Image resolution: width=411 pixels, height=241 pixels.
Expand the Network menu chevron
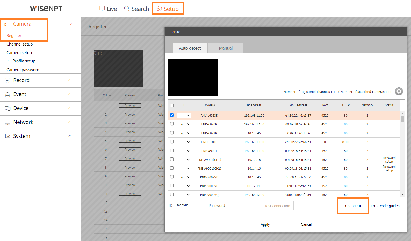point(70,122)
